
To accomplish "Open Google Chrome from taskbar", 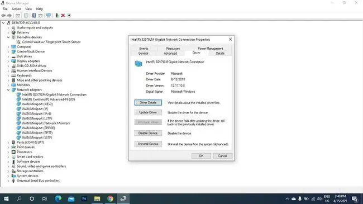I will [110, 198].
